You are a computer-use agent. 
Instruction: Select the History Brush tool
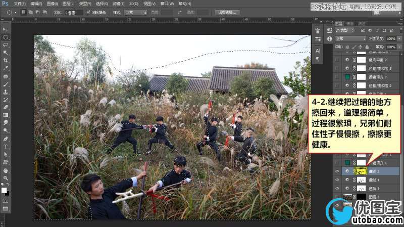pos(6,100)
